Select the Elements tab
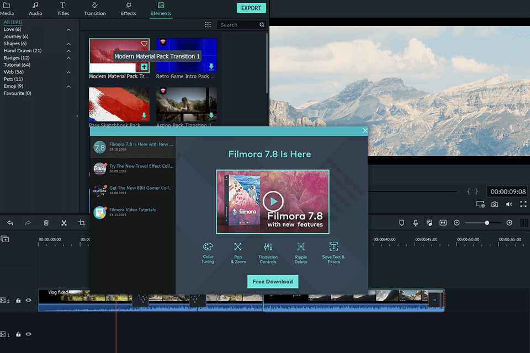This screenshot has height=353, width=530. tap(161, 9)
